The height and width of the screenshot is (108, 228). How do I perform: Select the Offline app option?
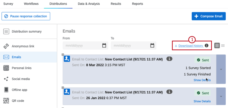point(19,90)
